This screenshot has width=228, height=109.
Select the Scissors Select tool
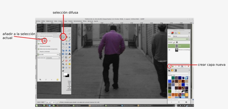tap(70, 37)
